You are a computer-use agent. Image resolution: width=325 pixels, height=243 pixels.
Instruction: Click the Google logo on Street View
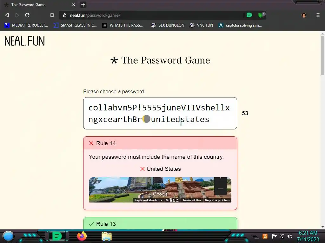coord(160,194)
